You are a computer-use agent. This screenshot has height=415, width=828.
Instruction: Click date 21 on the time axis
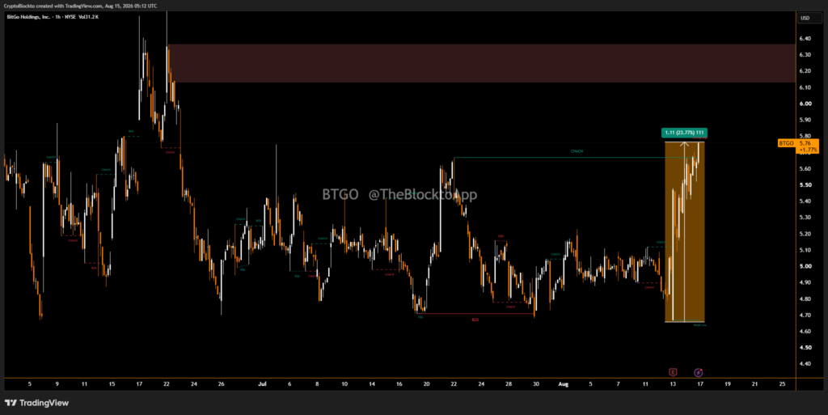pos(754,383)
